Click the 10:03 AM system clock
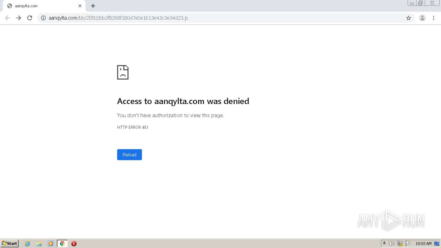 (423, 244)
